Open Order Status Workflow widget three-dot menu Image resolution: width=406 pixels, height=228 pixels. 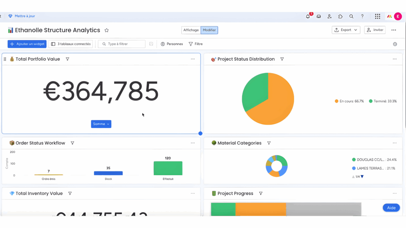193,143
